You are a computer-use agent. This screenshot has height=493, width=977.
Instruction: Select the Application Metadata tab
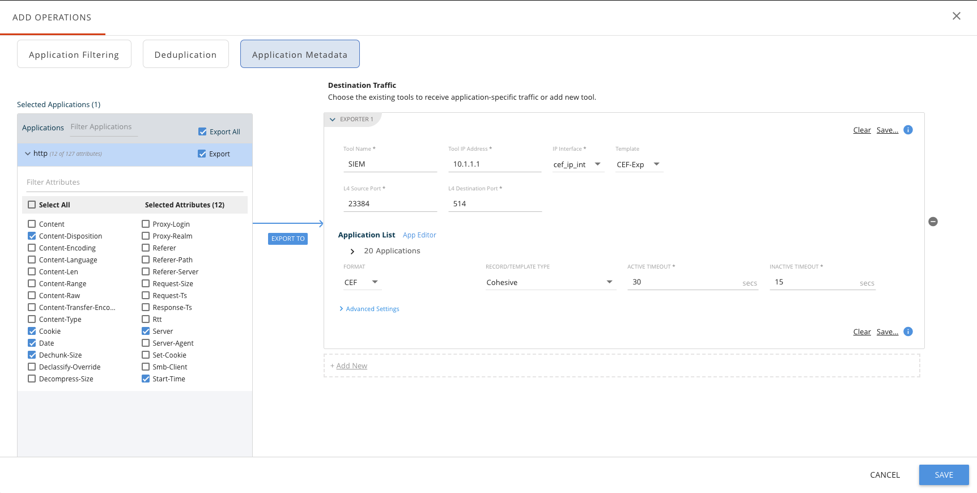pos(300,54)
